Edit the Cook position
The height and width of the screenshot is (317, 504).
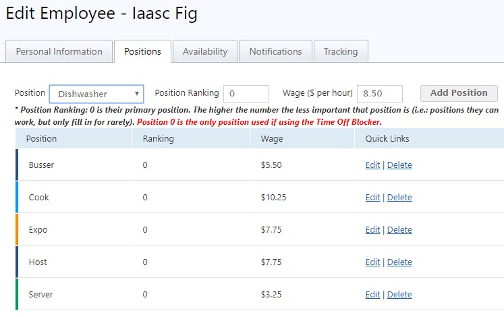(372, 198)
